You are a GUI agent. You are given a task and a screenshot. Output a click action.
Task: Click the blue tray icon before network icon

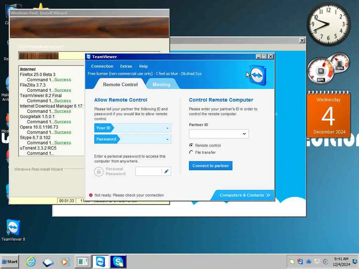tap(309, 261)
